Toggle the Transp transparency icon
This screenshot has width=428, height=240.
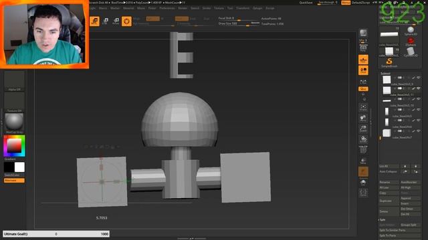tap(363, 161)
